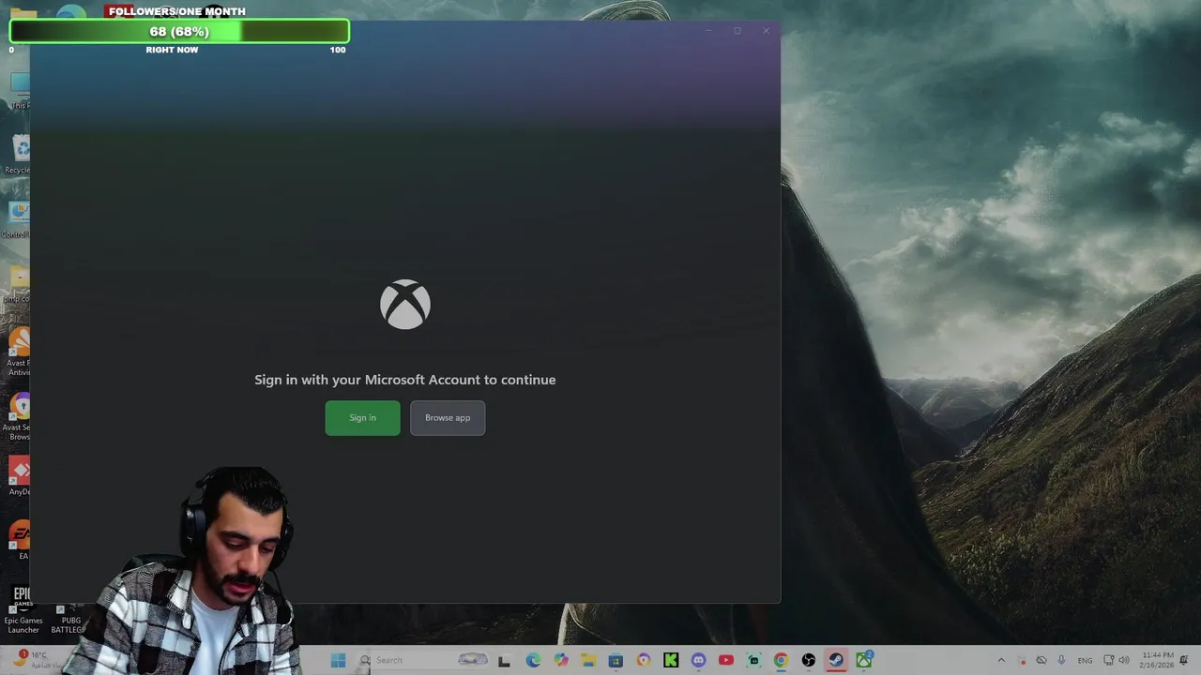Open the notification bell icon
Screen dimensions: 1201x675
pos(1185,660)
